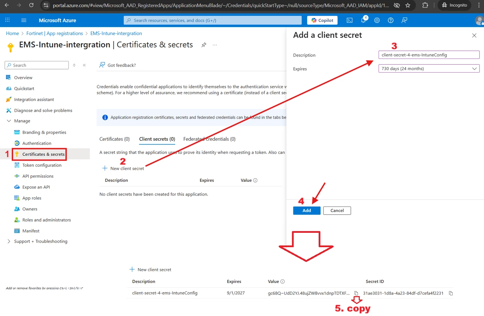Image resolution: width=484 pixels, height=316 pixels.
Task: Open API permissions
Action: (x=38, y=176)
